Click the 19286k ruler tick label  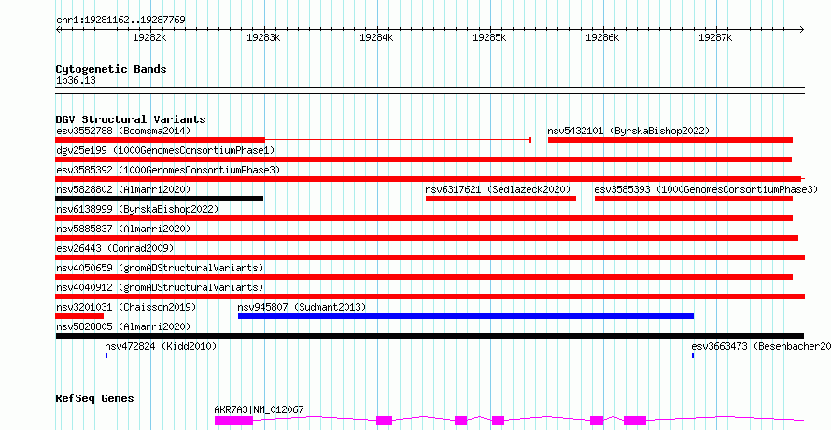pos(602,37)
